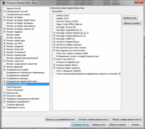The image size is (145, 129).
Task: Click the Wrye Bash icon in title bar
Action: (3, 3)
